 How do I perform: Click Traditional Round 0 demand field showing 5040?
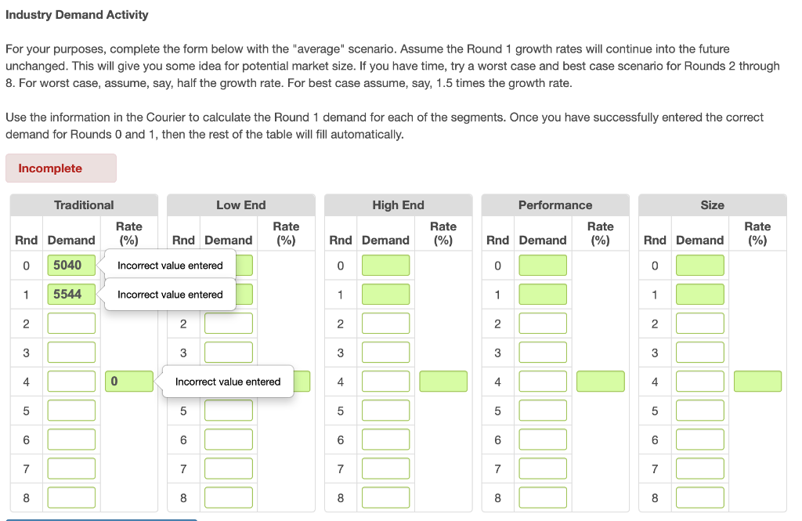point(71,265)
